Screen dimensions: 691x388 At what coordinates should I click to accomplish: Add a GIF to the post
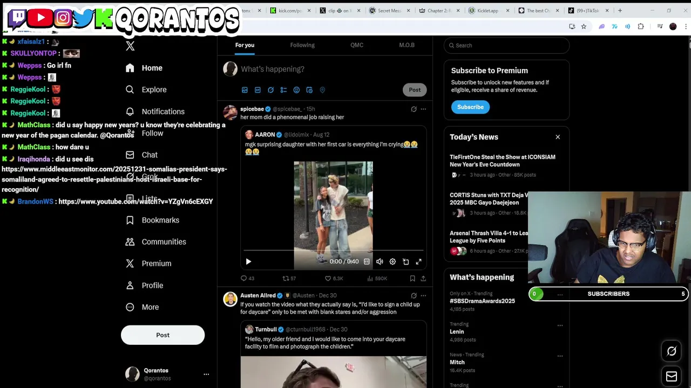click(258, 90)
